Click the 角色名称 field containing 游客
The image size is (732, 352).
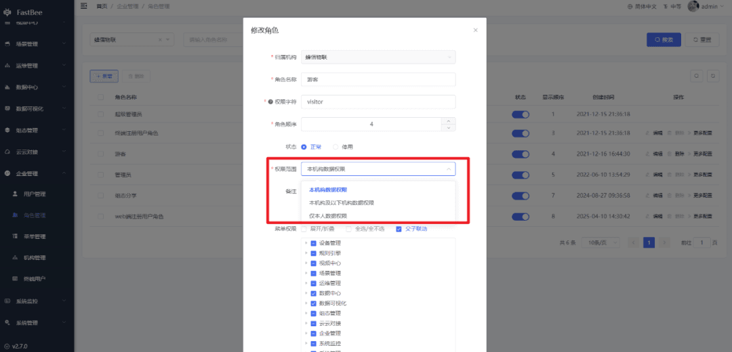(x=378, y=79)
